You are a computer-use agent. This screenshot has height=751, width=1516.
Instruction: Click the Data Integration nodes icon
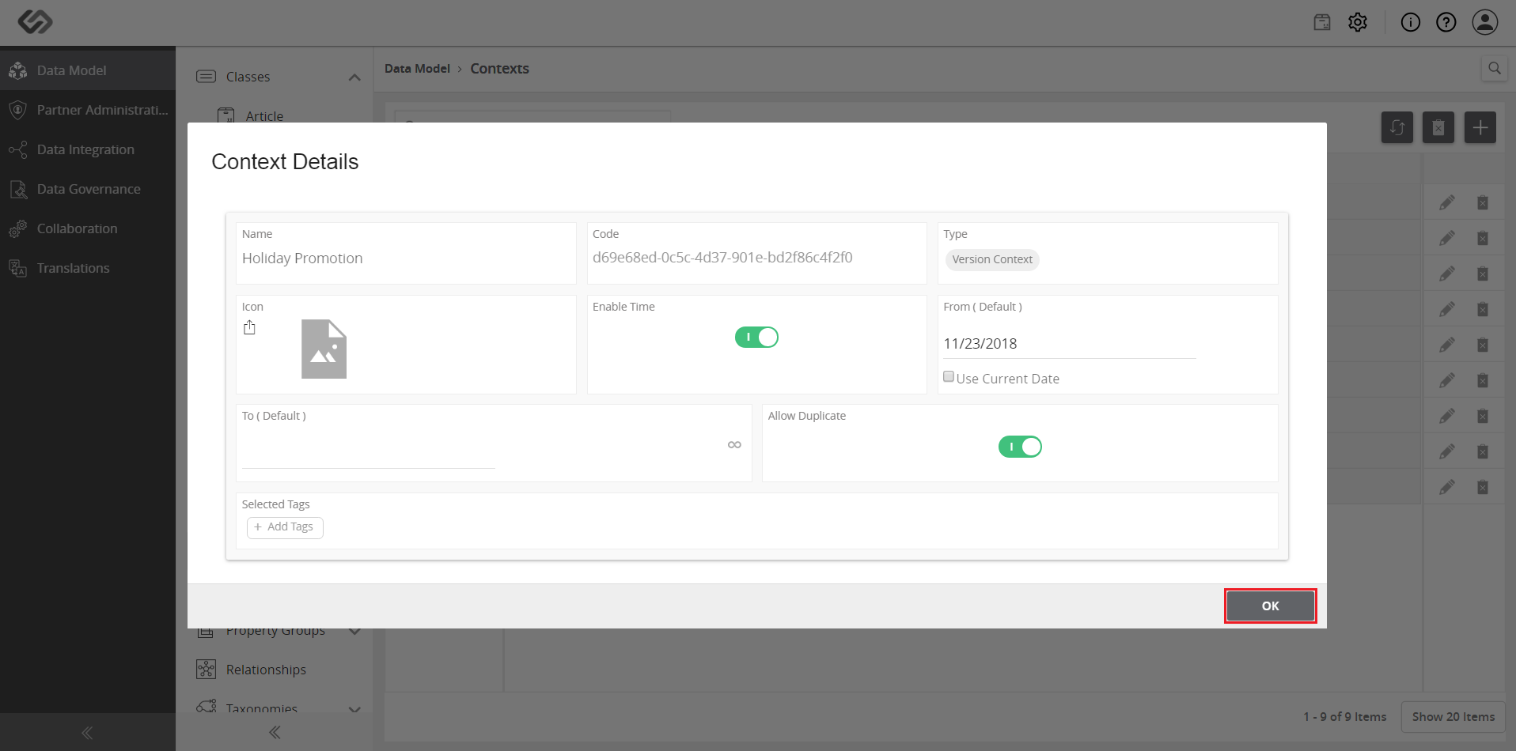[18, 149]
